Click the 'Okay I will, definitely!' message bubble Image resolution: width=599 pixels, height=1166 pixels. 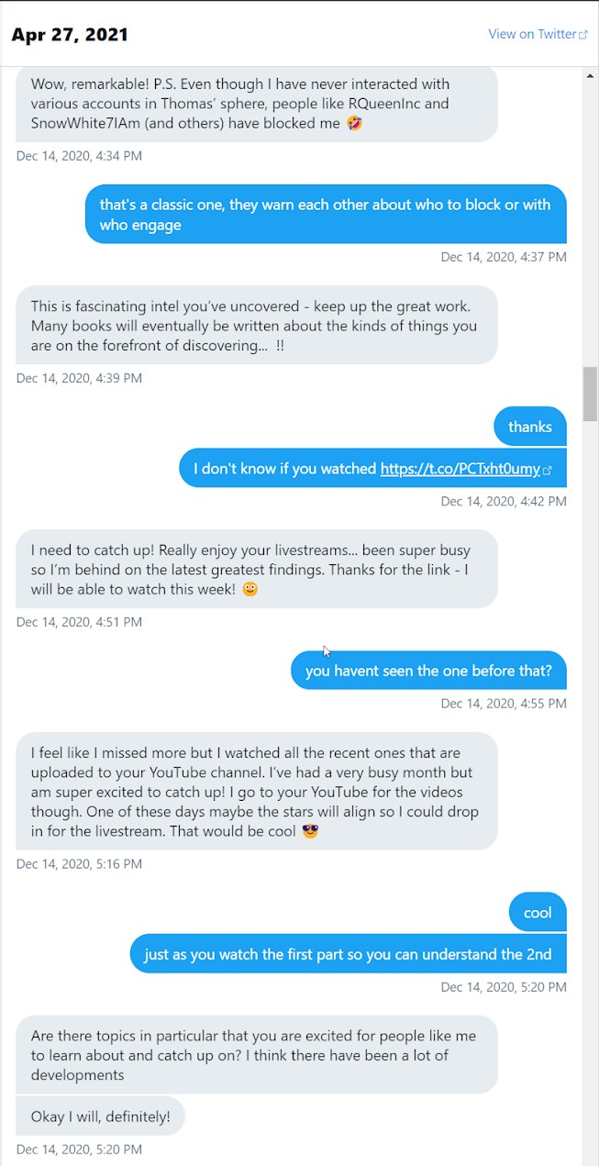click(101, 1116)
